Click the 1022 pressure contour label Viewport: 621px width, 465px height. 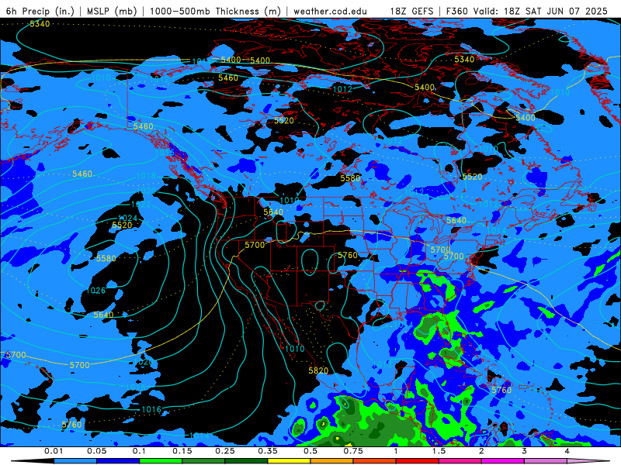click(x=141, y=205)
